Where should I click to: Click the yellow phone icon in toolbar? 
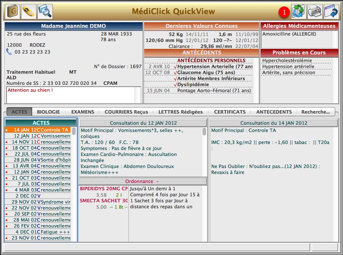[29, 11]
